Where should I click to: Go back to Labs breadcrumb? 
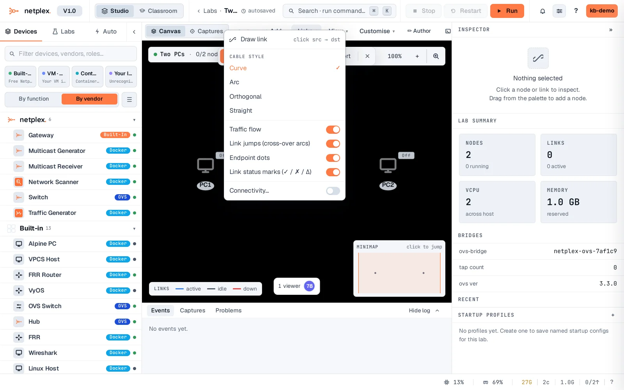coord(207,11)
